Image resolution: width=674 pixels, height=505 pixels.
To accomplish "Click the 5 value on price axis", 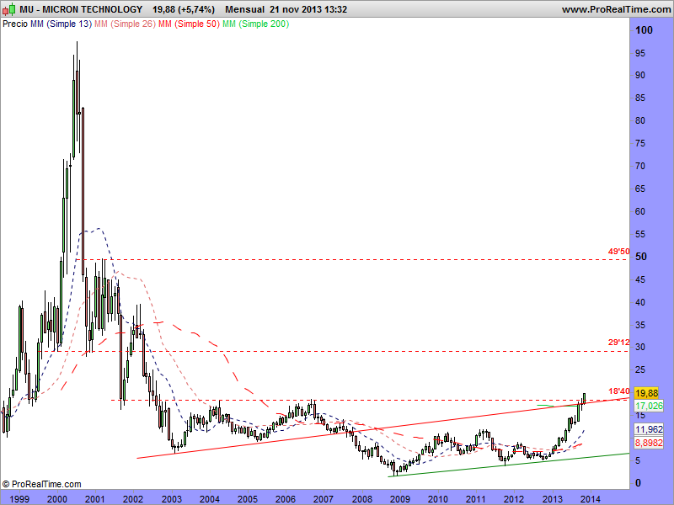I will coord(638,460).
